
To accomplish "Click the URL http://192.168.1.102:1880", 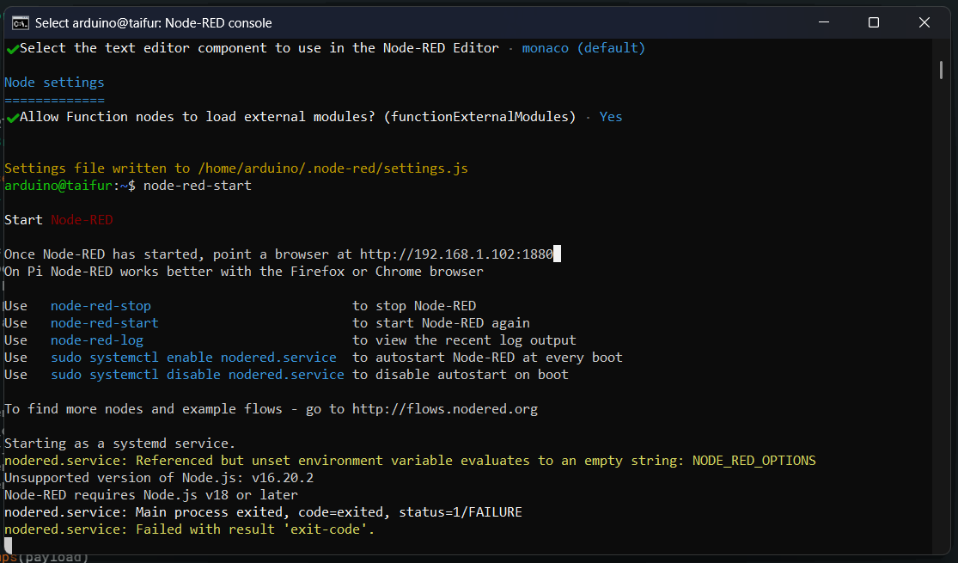I will click(x=456, y=254).
